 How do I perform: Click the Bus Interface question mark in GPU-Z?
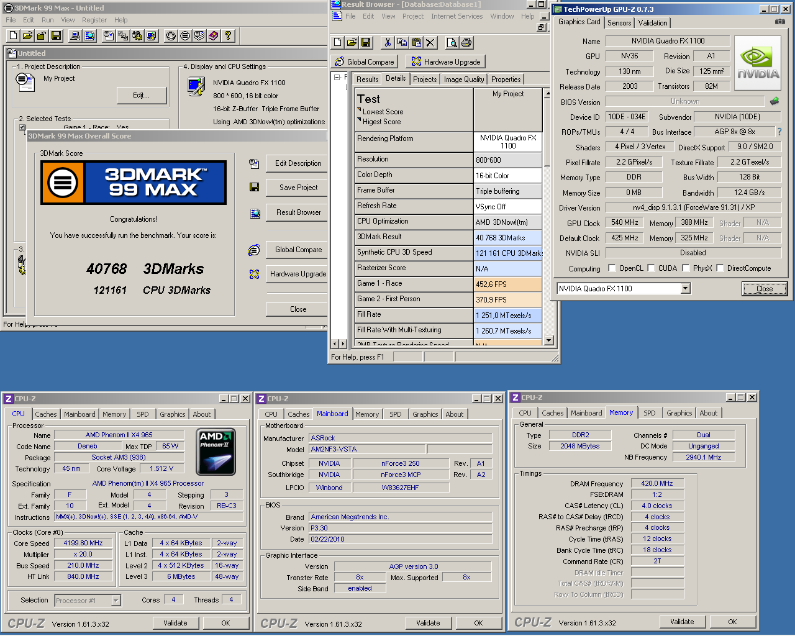click(779, 132)
